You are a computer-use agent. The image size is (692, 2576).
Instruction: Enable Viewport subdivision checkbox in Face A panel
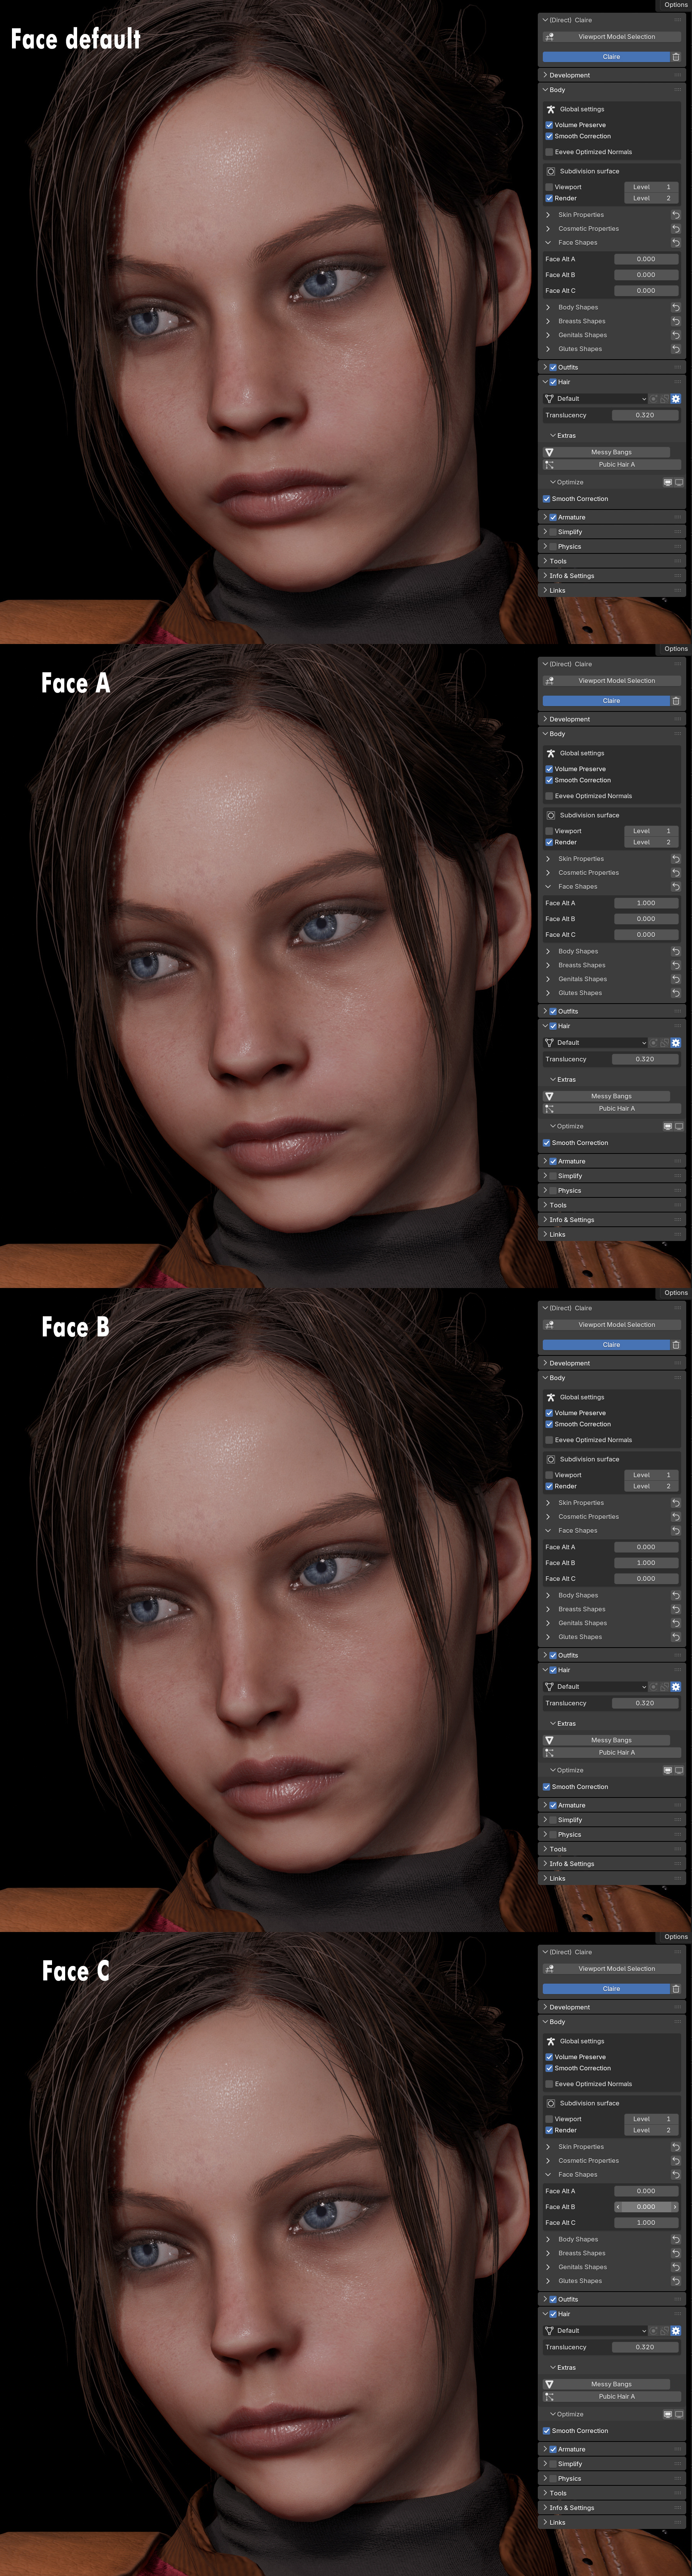pyautogui.click(x=549, y=831)
